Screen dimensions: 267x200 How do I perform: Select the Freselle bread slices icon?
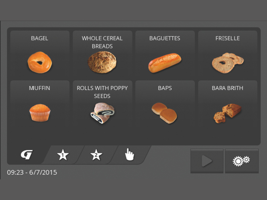228,63
